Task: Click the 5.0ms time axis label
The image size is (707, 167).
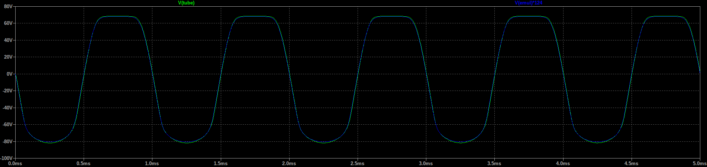Action: (x=700, y=164)
